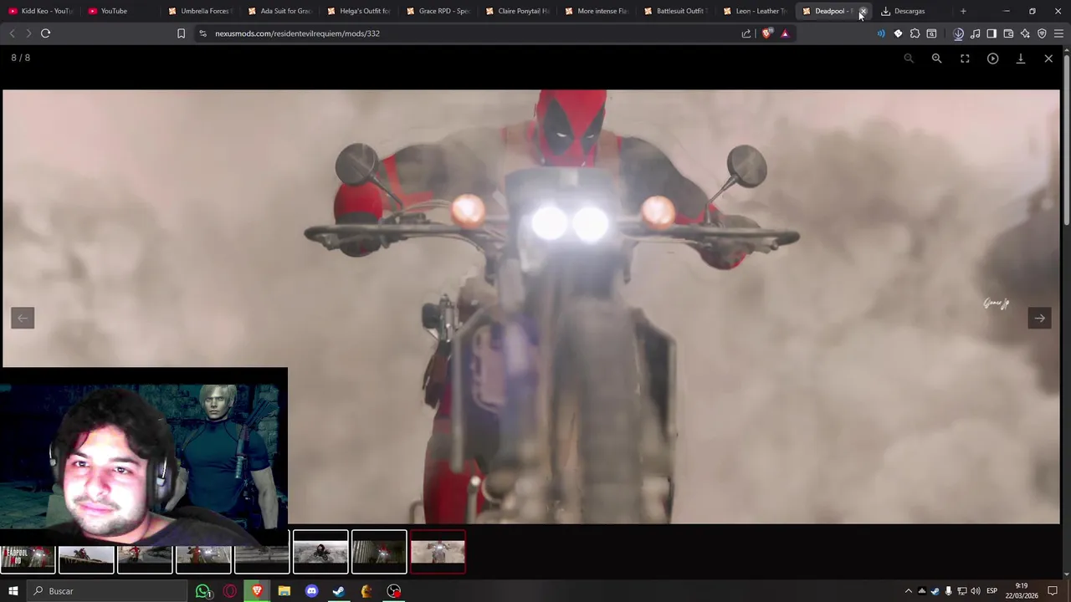1071x602 pixels.
Task: Switch to the YouTube tab
Action: click(121, 11)
